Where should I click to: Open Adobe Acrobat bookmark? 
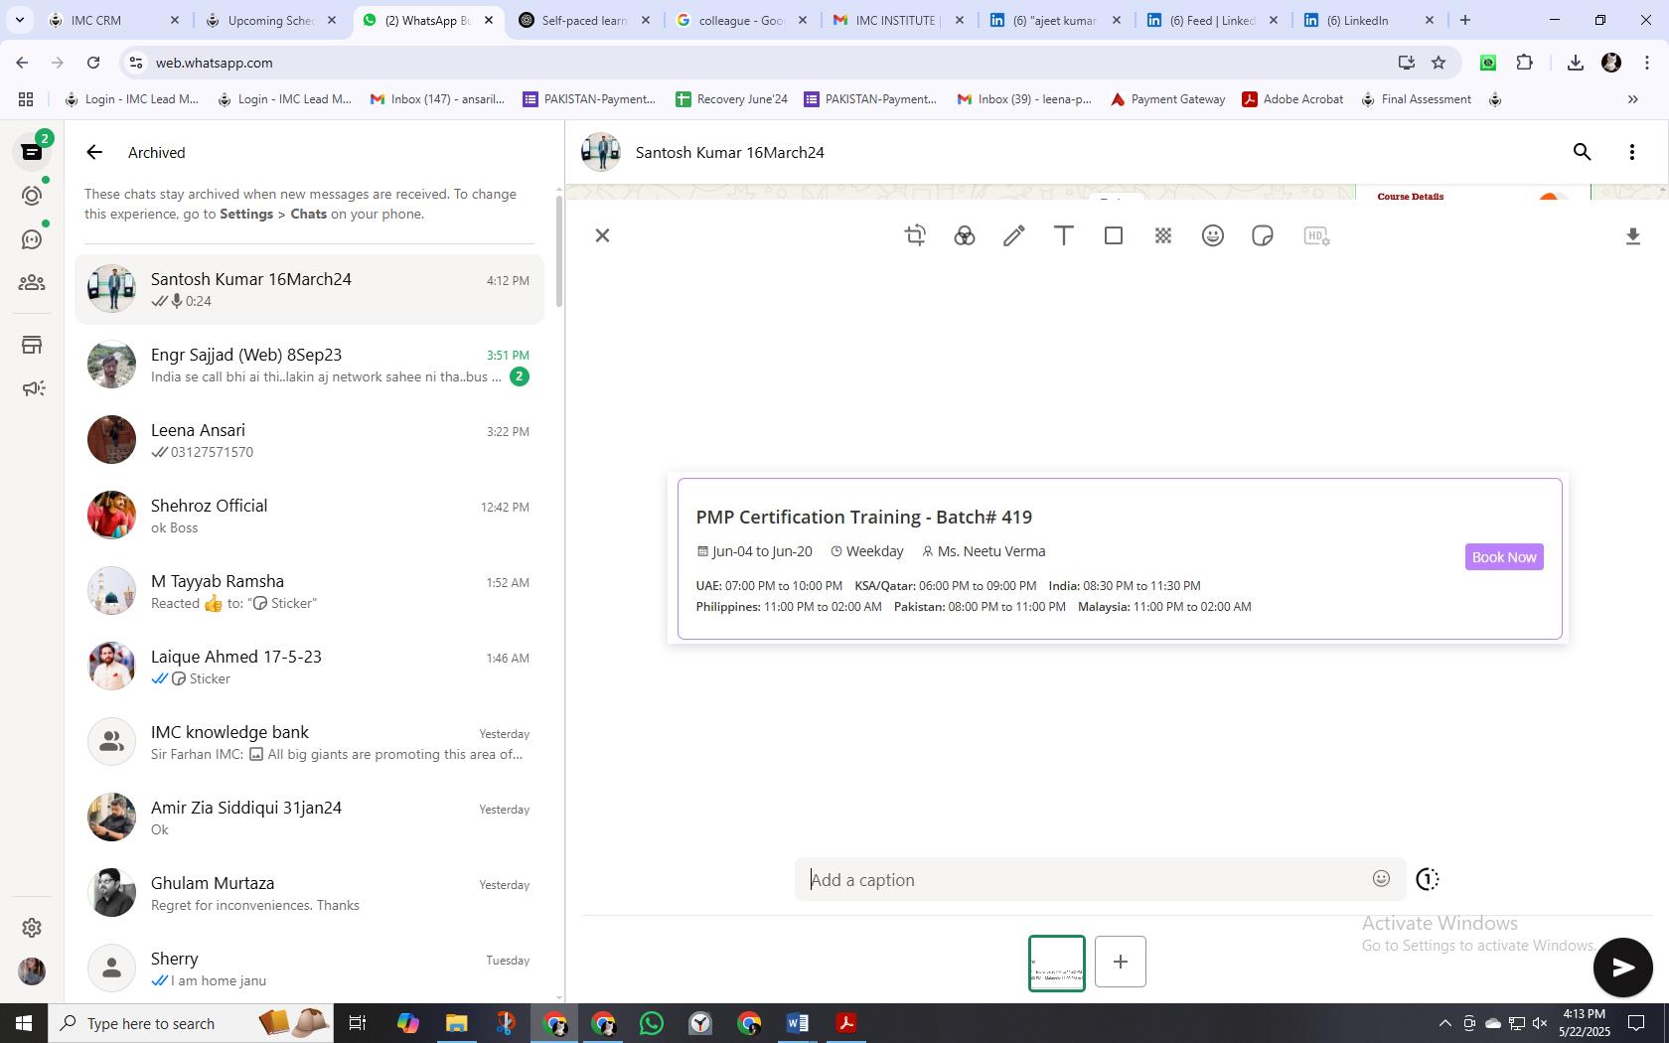tap(1292, 99)
